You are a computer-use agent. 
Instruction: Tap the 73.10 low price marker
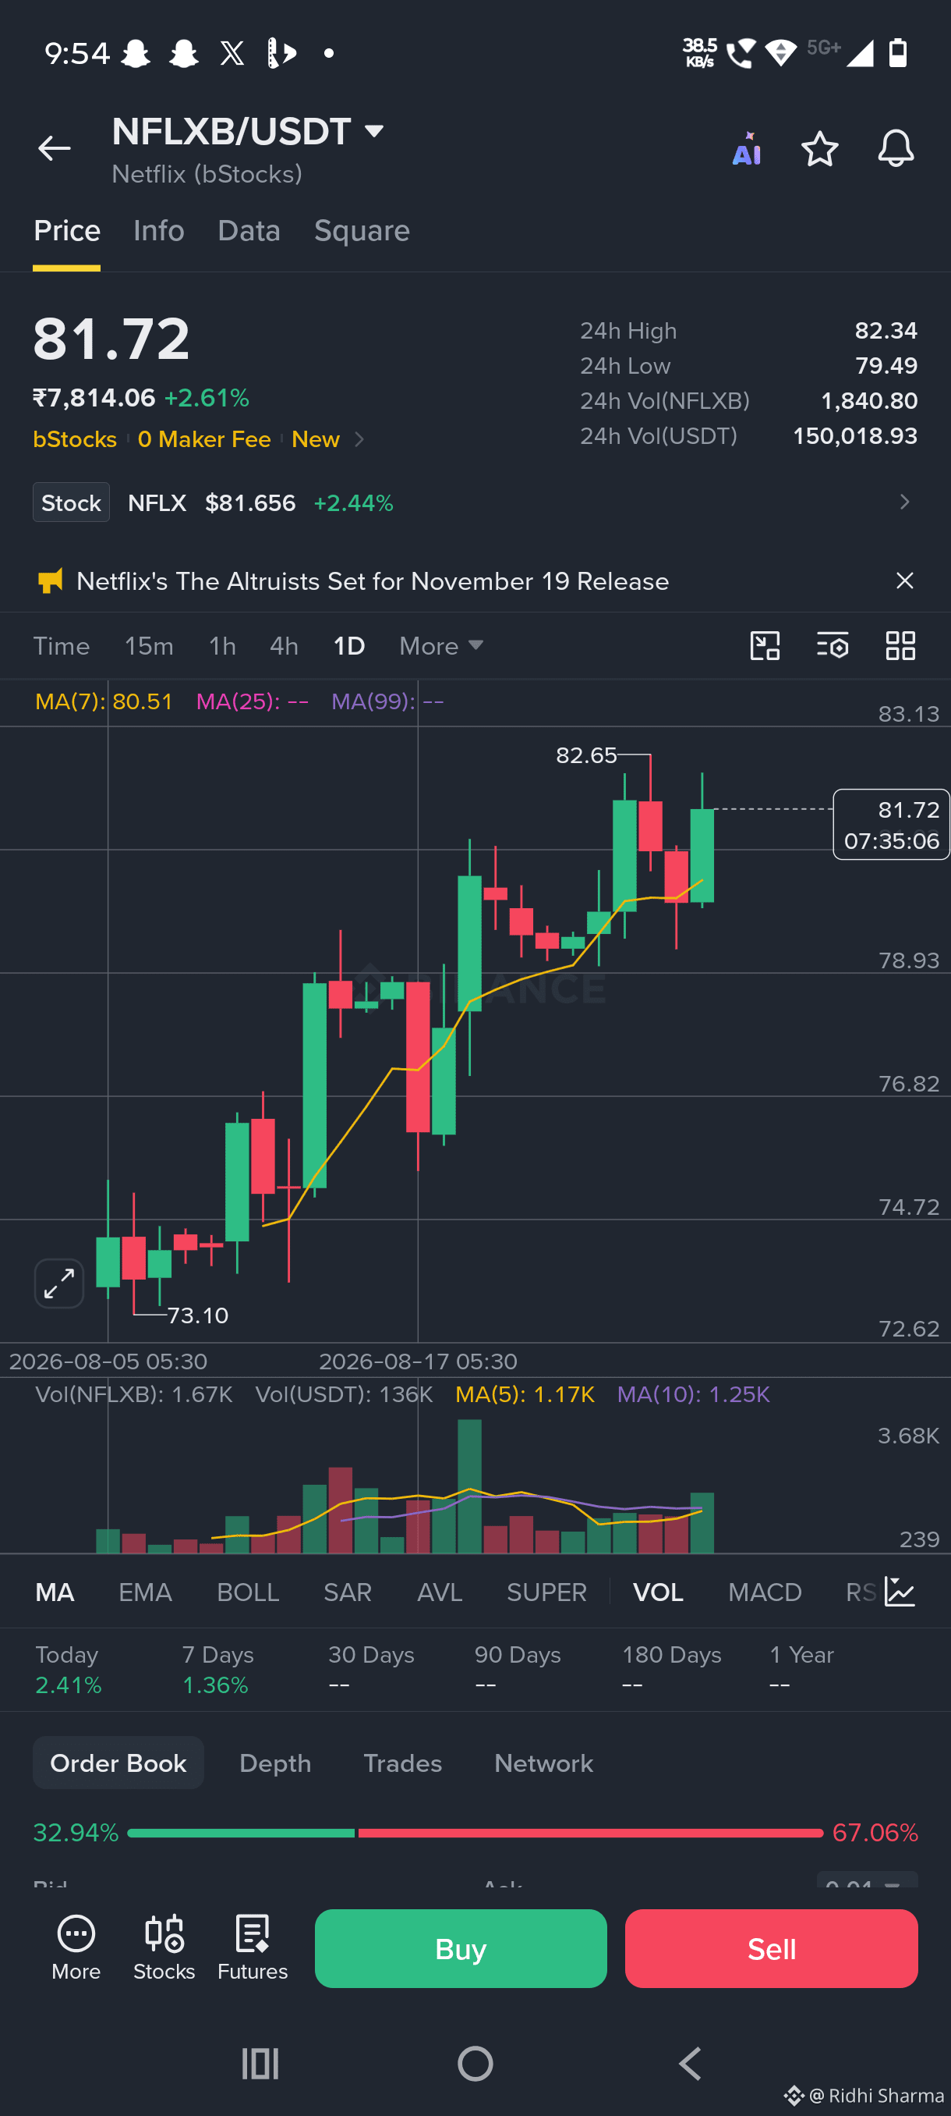[198, 1315]
